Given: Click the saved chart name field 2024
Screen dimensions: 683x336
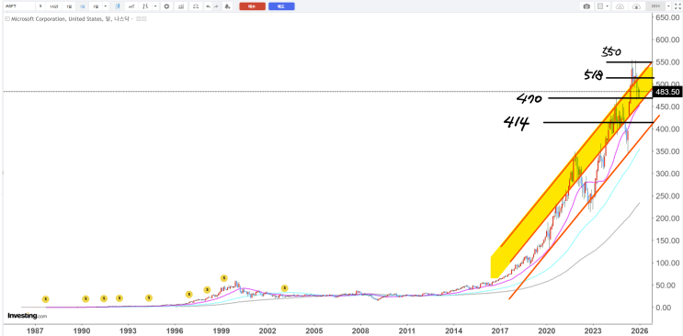Looking at the screenshot, I should click(655, 6).
